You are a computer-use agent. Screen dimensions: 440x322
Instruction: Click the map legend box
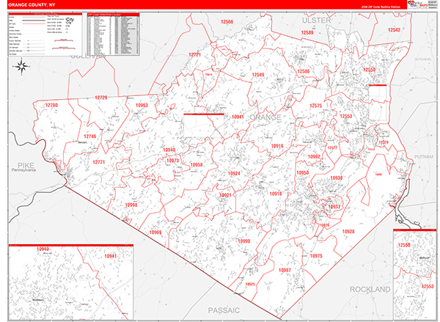[x=45, y=34]
